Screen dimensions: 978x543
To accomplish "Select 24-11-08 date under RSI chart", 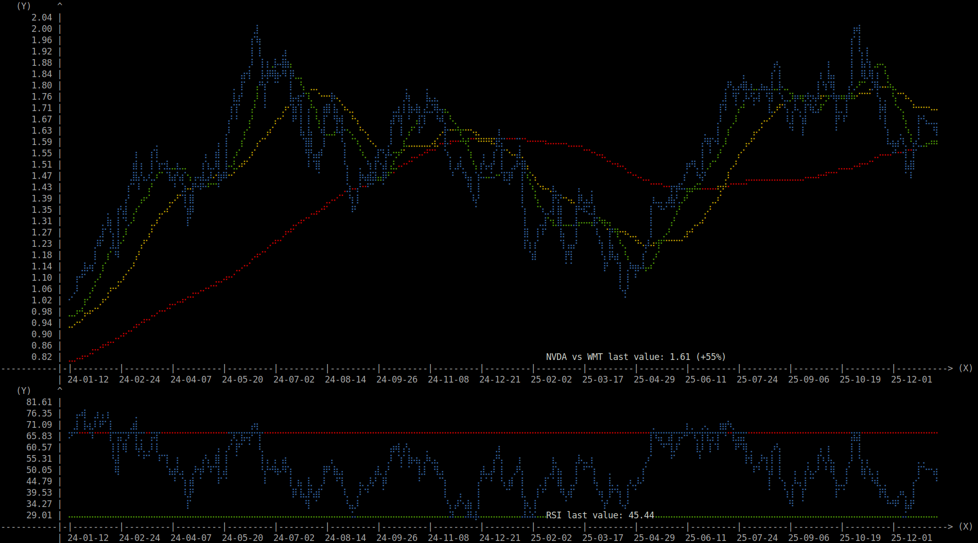I will click(x=448, y=538).
